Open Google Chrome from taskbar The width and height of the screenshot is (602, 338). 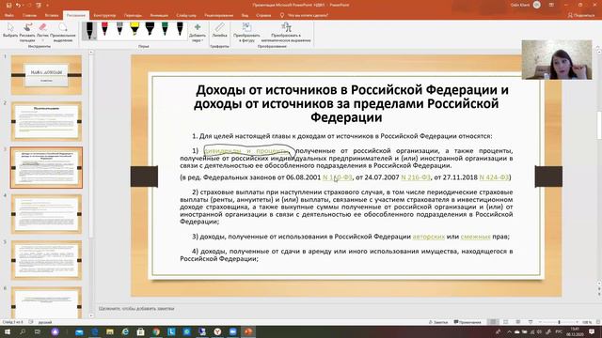[156, 331]
